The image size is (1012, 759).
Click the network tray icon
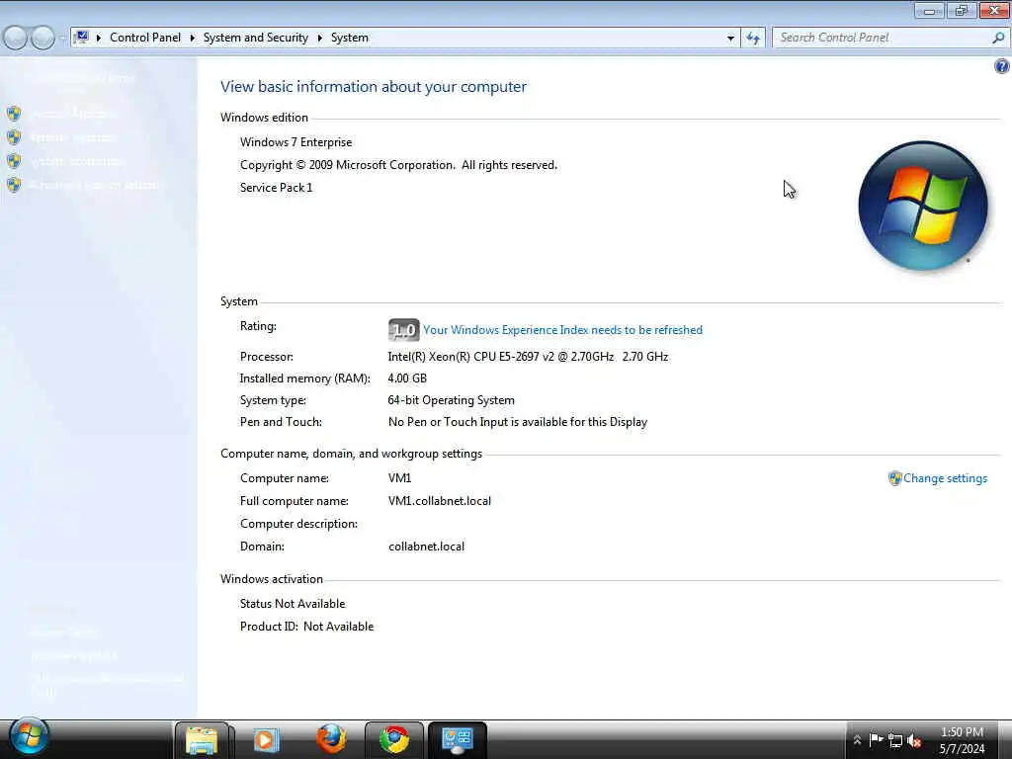pyautogui.click(x=895, y=739)
